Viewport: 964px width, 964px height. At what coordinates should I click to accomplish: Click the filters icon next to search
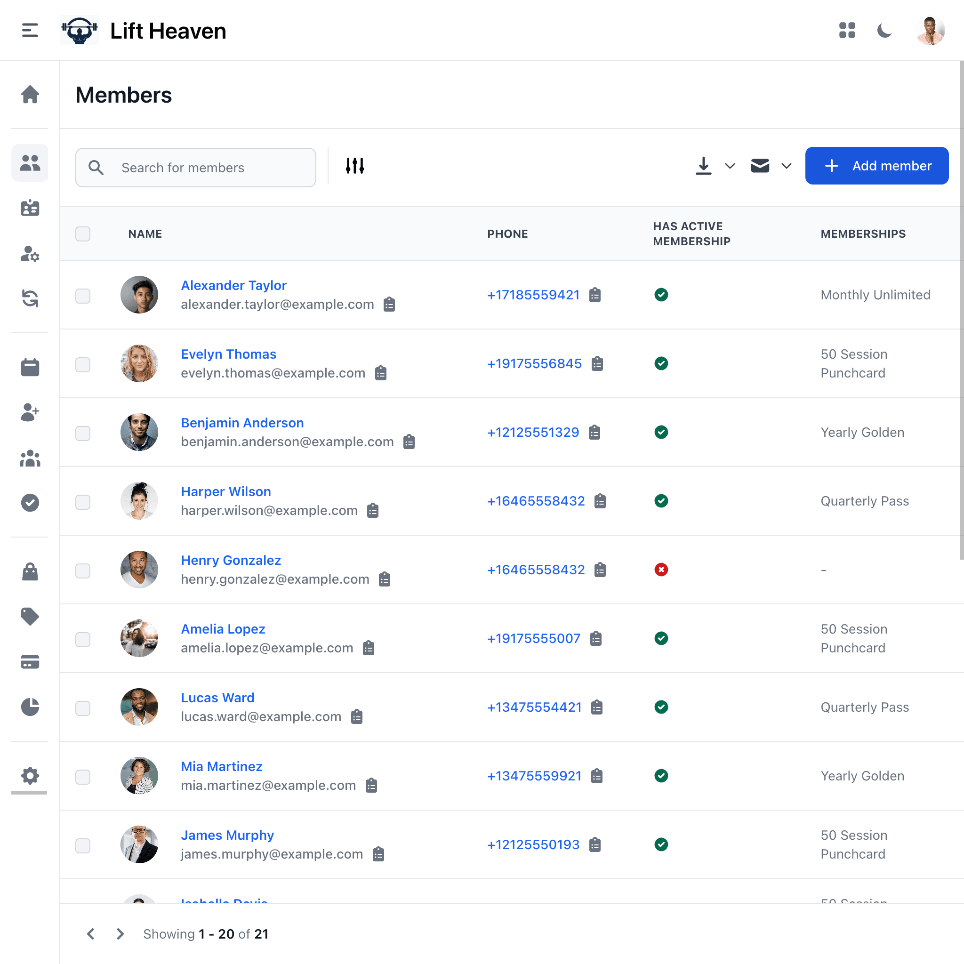(x=354, y=165)
